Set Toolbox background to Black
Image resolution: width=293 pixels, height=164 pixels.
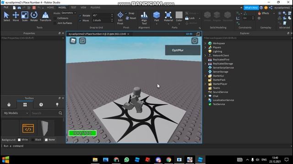click(x=33, y=140)
